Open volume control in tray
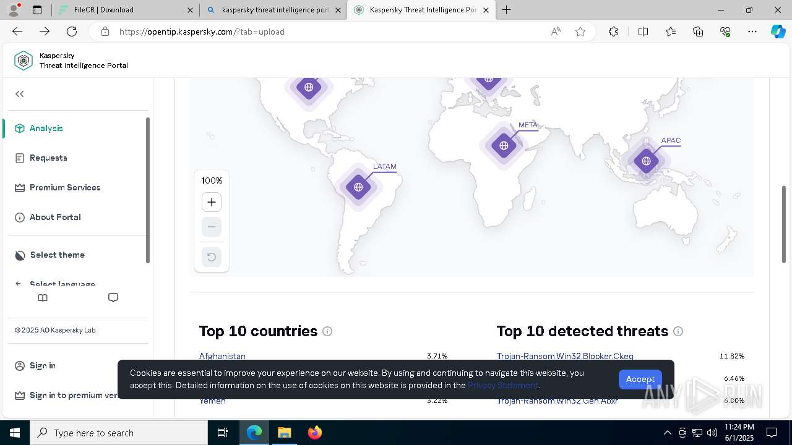This screenshot has height=445, width=792. coord(712,433)
